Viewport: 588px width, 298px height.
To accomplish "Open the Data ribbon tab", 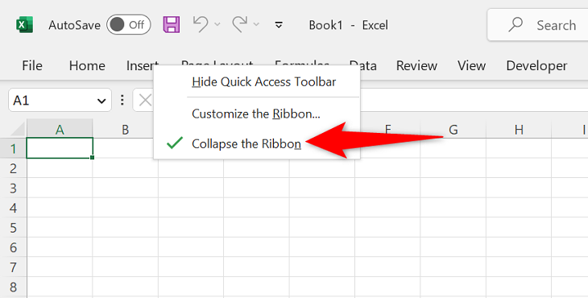I will 363,66.
